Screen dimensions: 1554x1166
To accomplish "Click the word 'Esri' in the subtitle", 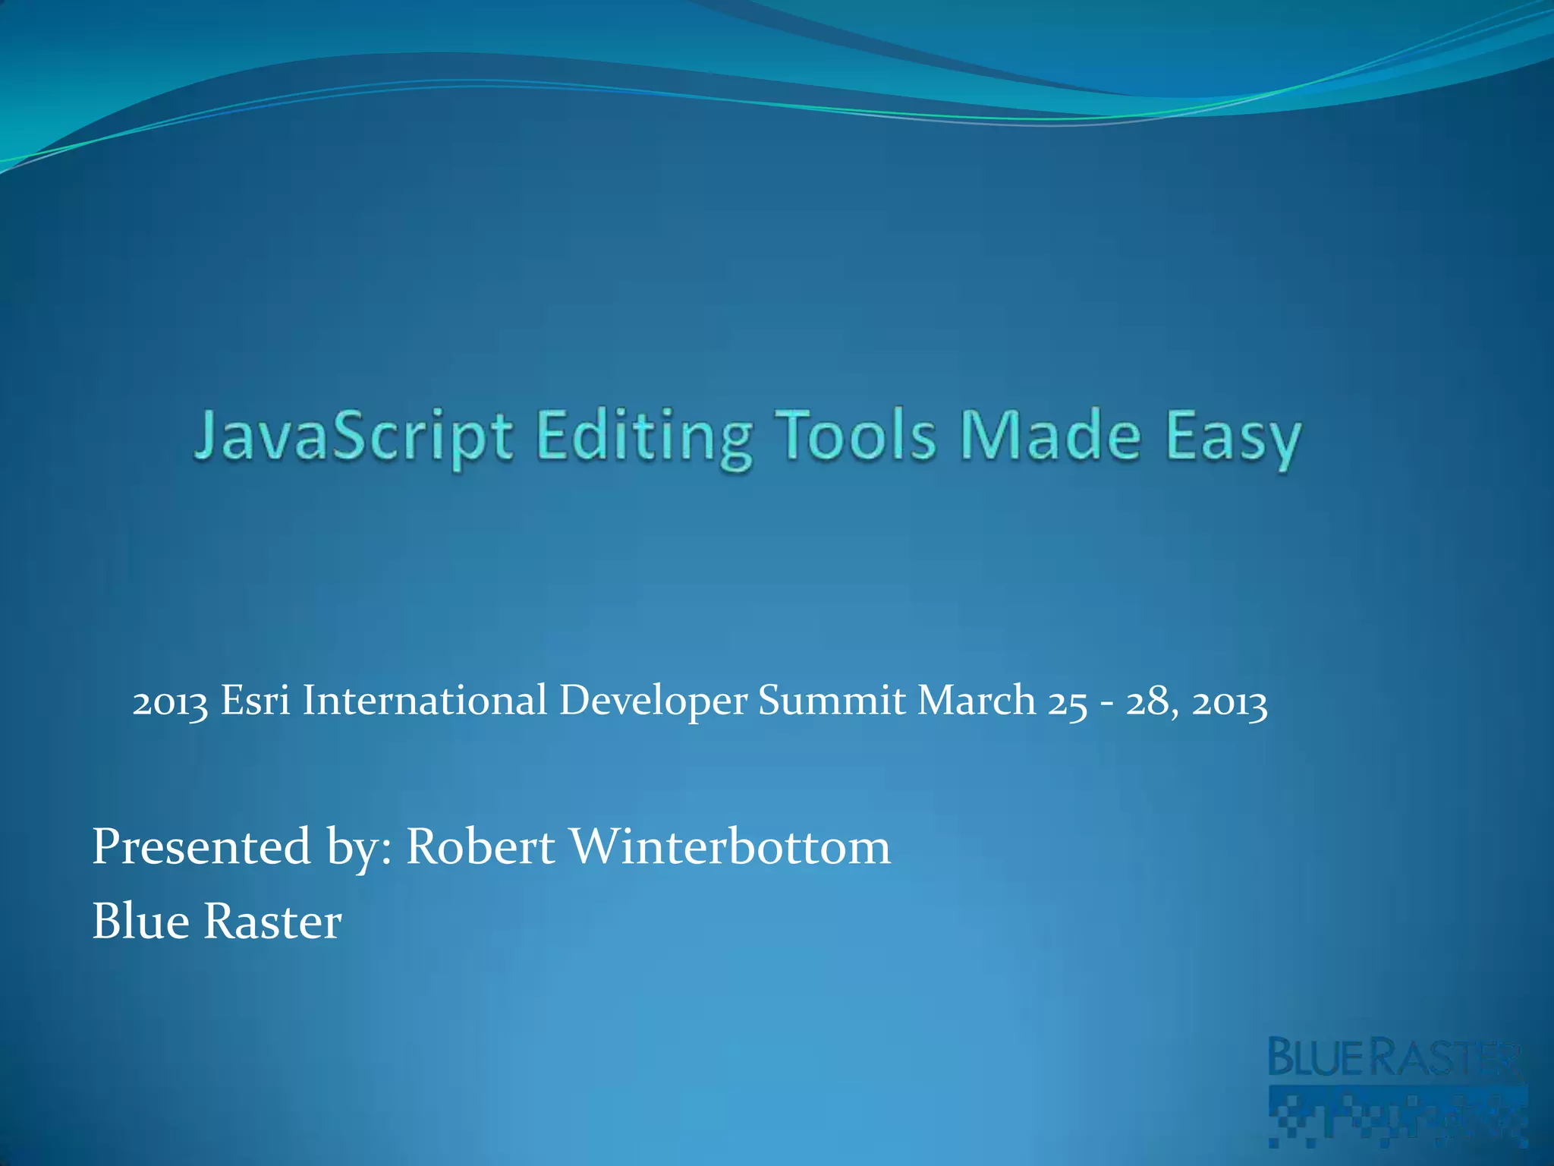I will click(x=255, y=700).
